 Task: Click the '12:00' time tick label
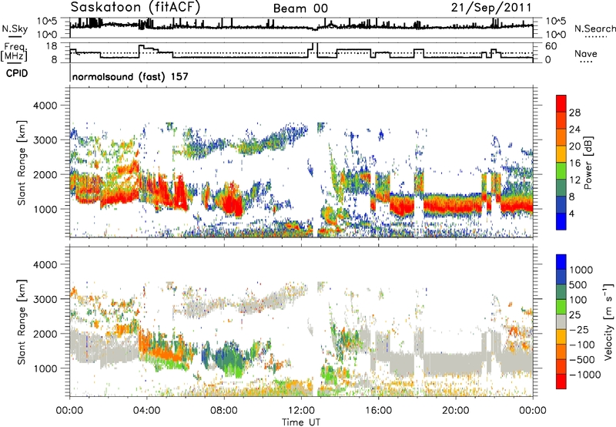(301, 411)
